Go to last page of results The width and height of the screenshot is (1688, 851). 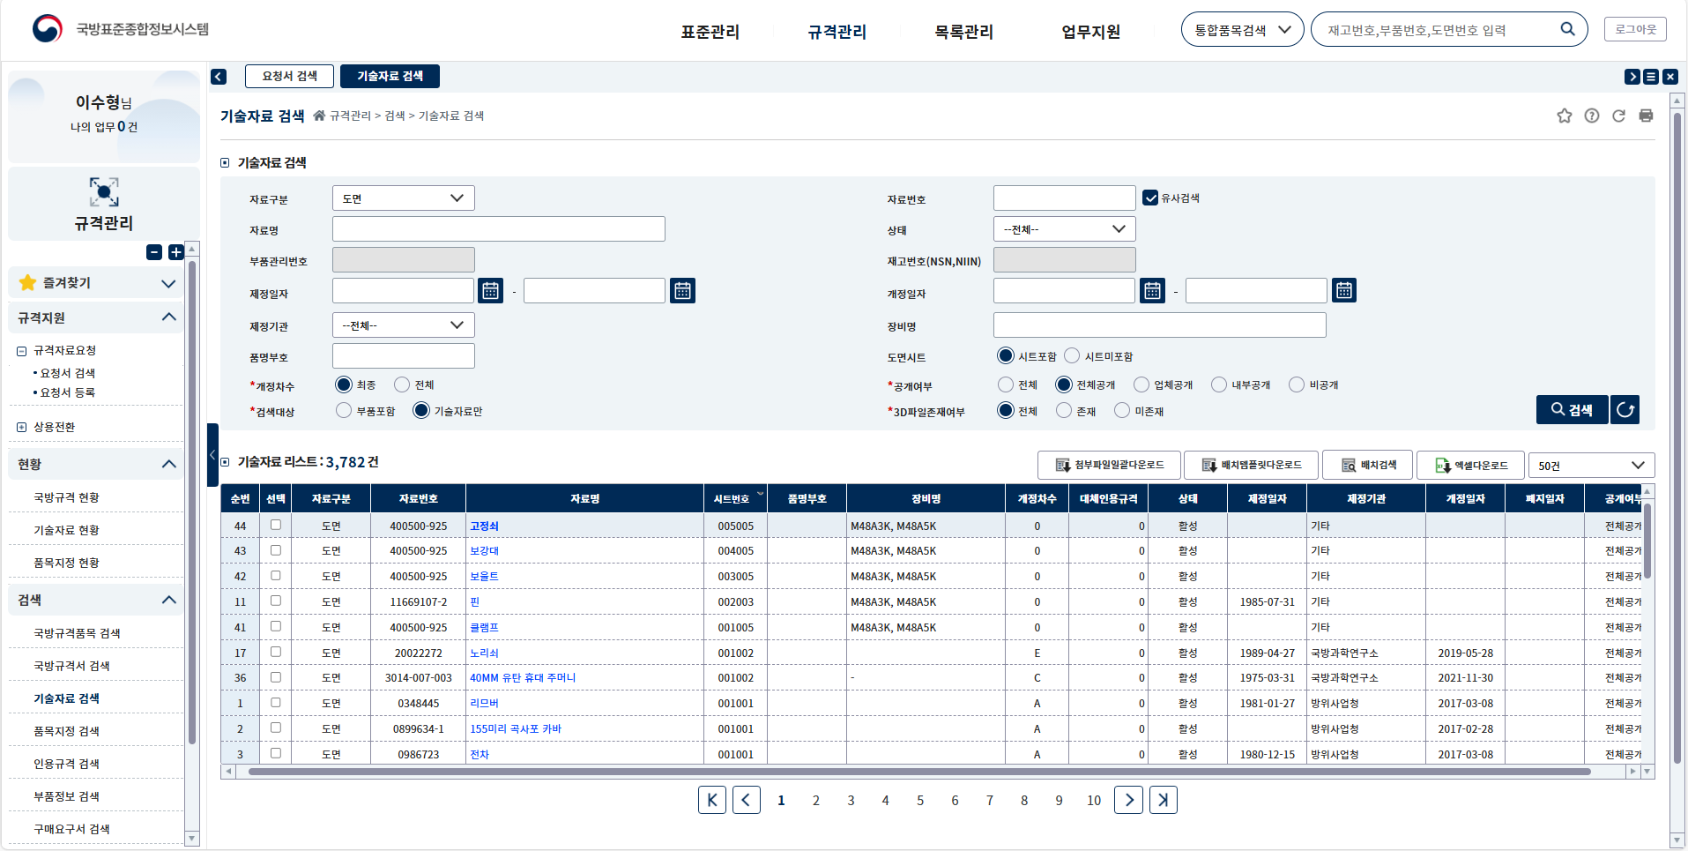[1163, 800]
